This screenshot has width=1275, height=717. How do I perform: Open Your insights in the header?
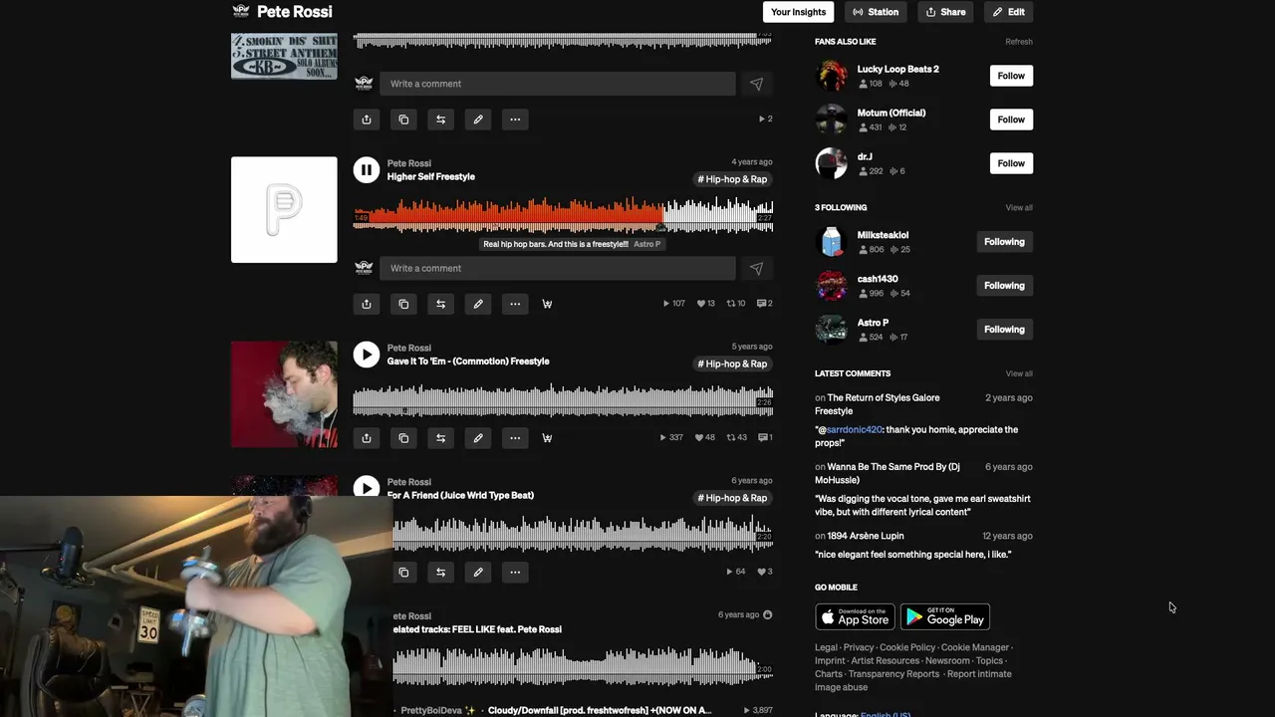(x=799, y=12)
